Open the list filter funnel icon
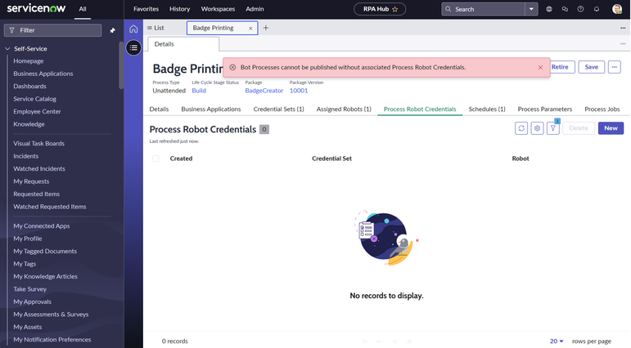 click(553, 128)
